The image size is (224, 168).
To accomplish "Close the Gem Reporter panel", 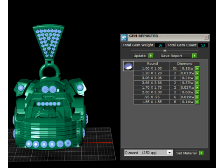I will (x=206, y=37).
